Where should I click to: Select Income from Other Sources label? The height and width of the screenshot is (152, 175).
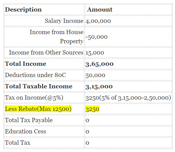pos(46,52)
